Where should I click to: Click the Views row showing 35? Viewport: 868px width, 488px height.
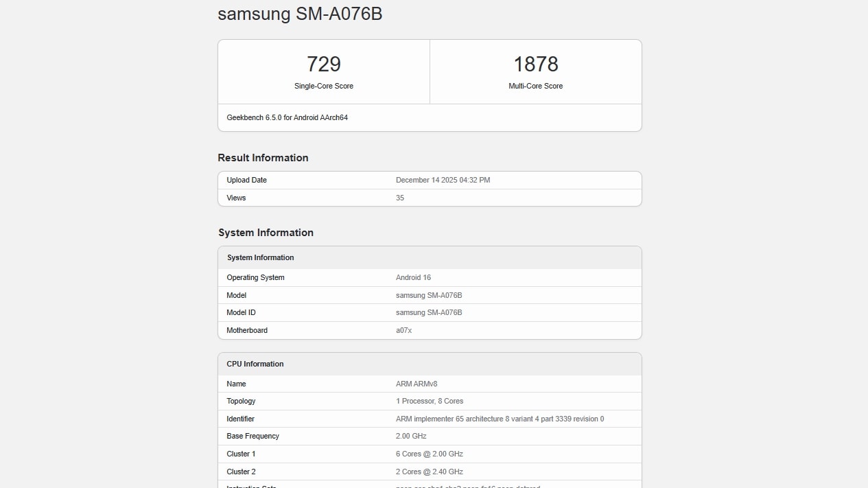pos(430,198)
